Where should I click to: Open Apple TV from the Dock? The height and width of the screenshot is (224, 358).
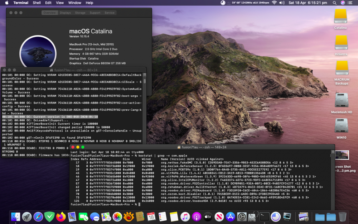(x=208, y=217)
